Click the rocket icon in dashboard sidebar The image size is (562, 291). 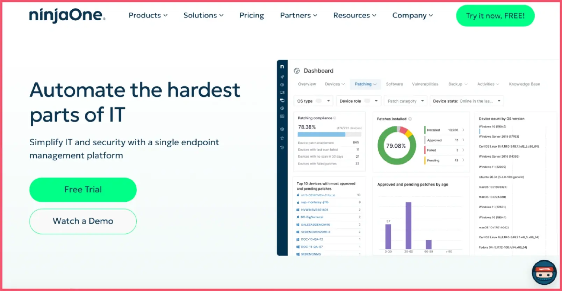point(282,77)
